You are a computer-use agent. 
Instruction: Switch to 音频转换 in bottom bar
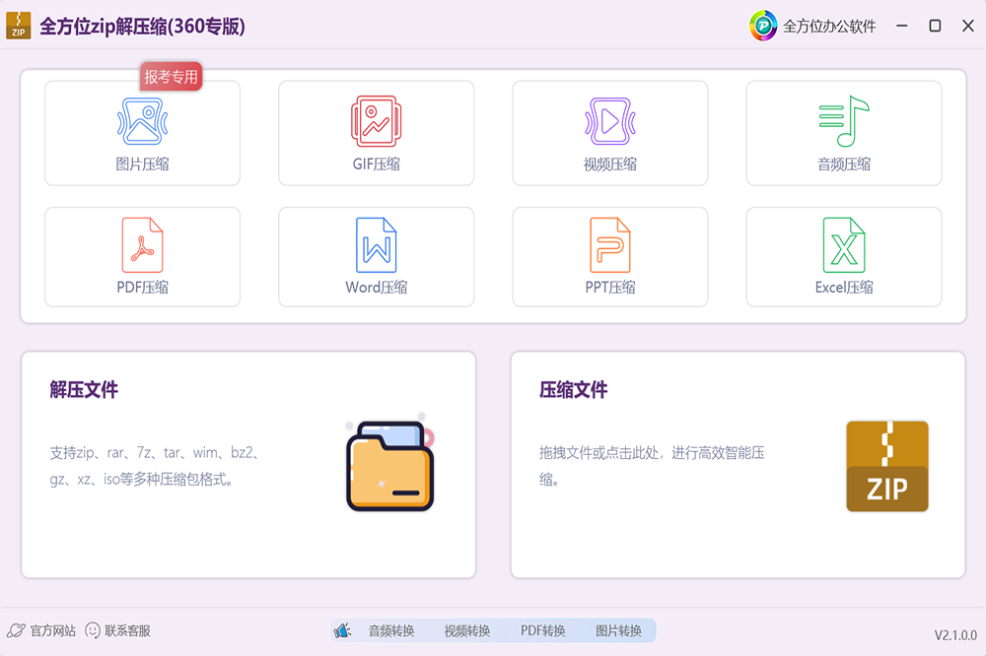[391, 630]
